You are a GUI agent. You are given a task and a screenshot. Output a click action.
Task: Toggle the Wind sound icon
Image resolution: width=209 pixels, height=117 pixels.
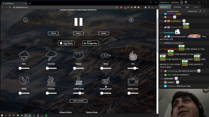105,56
